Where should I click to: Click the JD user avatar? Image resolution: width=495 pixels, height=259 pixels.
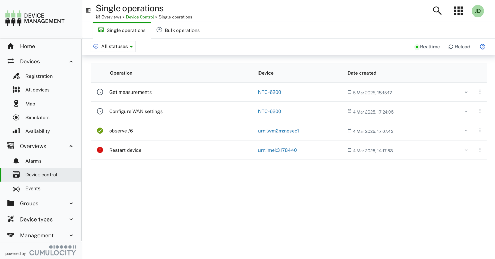[477, 11]
